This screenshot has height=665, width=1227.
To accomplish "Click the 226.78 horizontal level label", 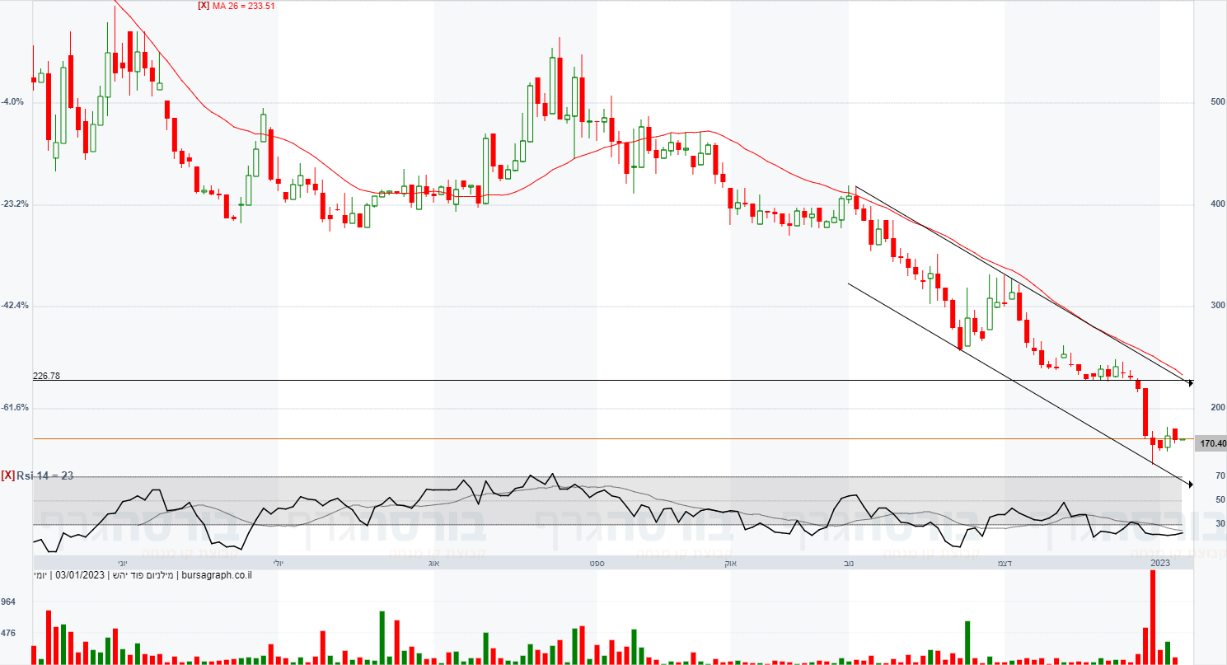I will click(x=46, y=376).
